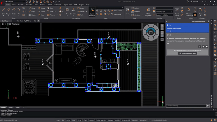Select the Line drawing tool
This screenshot has width=217, height=122.
tap(3, 11)
